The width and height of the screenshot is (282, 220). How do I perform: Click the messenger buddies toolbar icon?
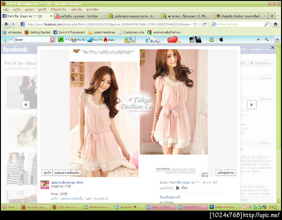pos(211,39)
